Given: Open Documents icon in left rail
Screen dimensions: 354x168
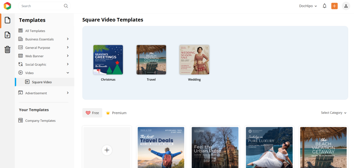Looking at the screenshot, I should click(8, 35).
